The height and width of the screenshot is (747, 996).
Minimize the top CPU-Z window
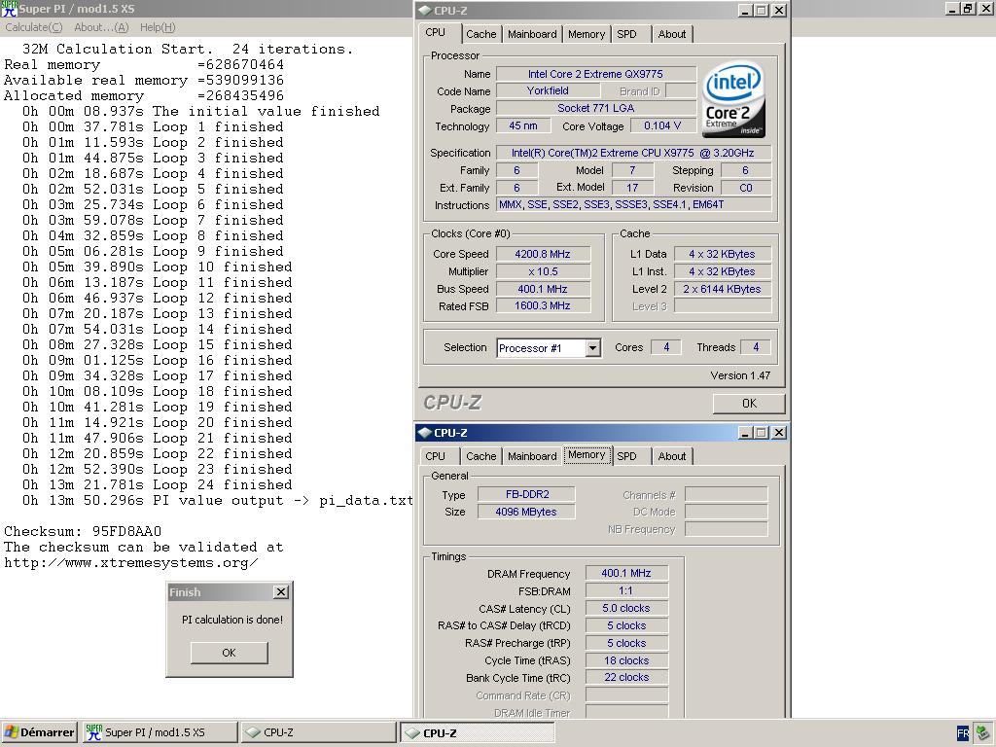coord(746,10)
